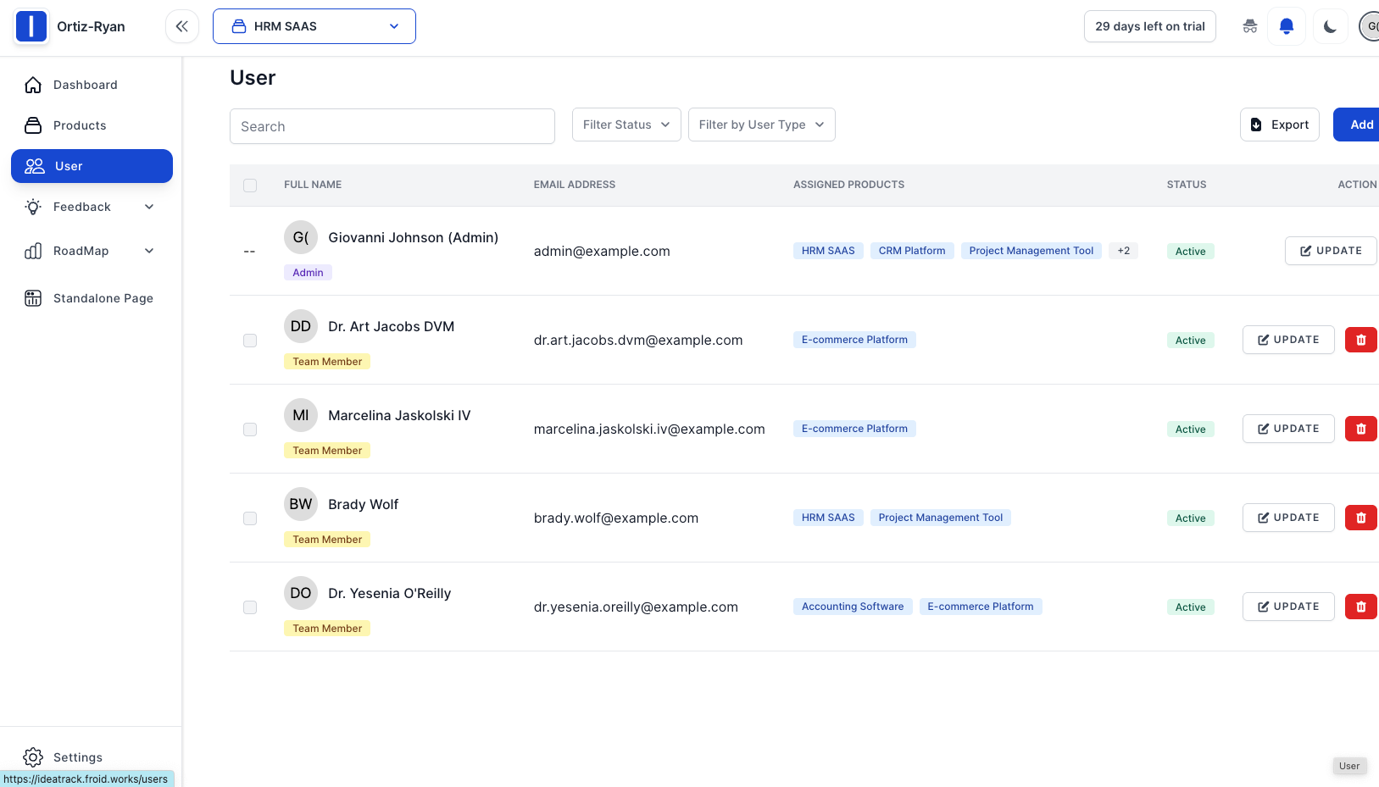The width and height of the screenshot is (1379, 787).
Task: Check the box for Marcelina Jaskolski IV
Action: click(x=250, y=430)
